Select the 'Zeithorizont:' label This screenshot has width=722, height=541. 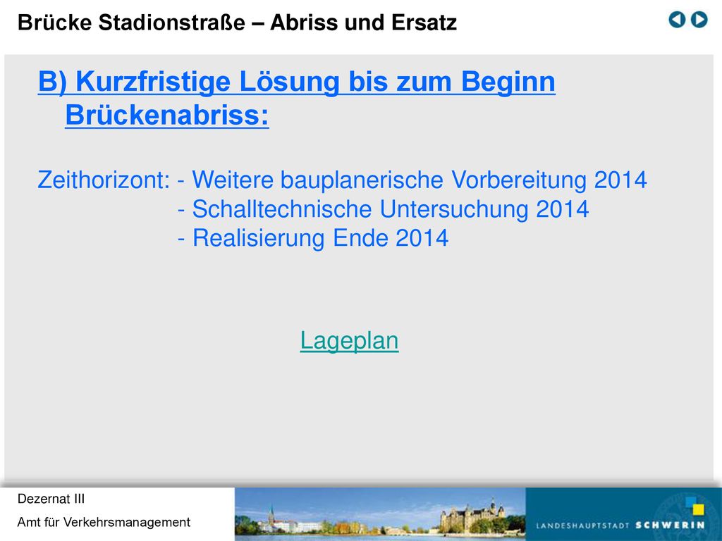point(104,180)
